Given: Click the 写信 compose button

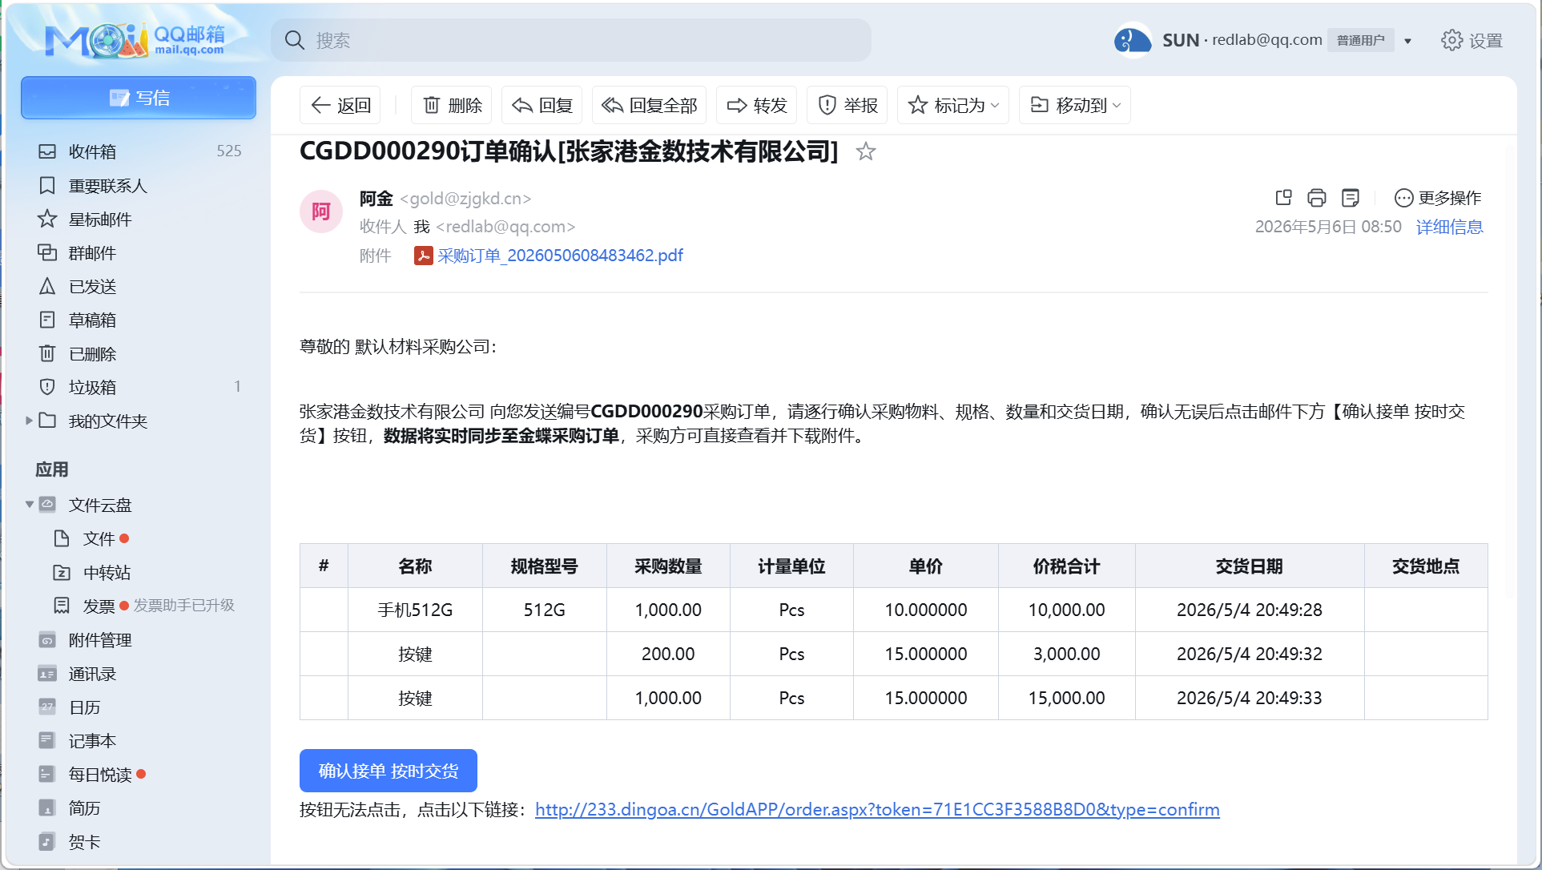Looking at the screenshot, I should [x=139, y=98].
